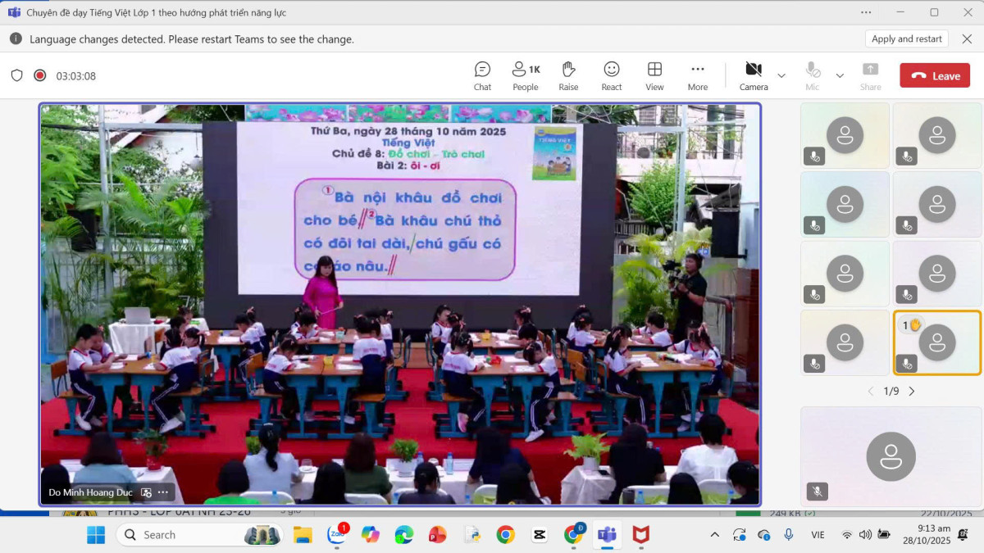
Task: Click the recording indicator icon
Action: pyautogui.click(x=39, y=75)
